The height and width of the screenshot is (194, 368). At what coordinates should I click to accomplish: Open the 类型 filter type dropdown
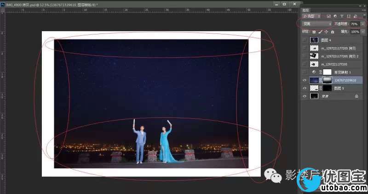pos(312,16)
